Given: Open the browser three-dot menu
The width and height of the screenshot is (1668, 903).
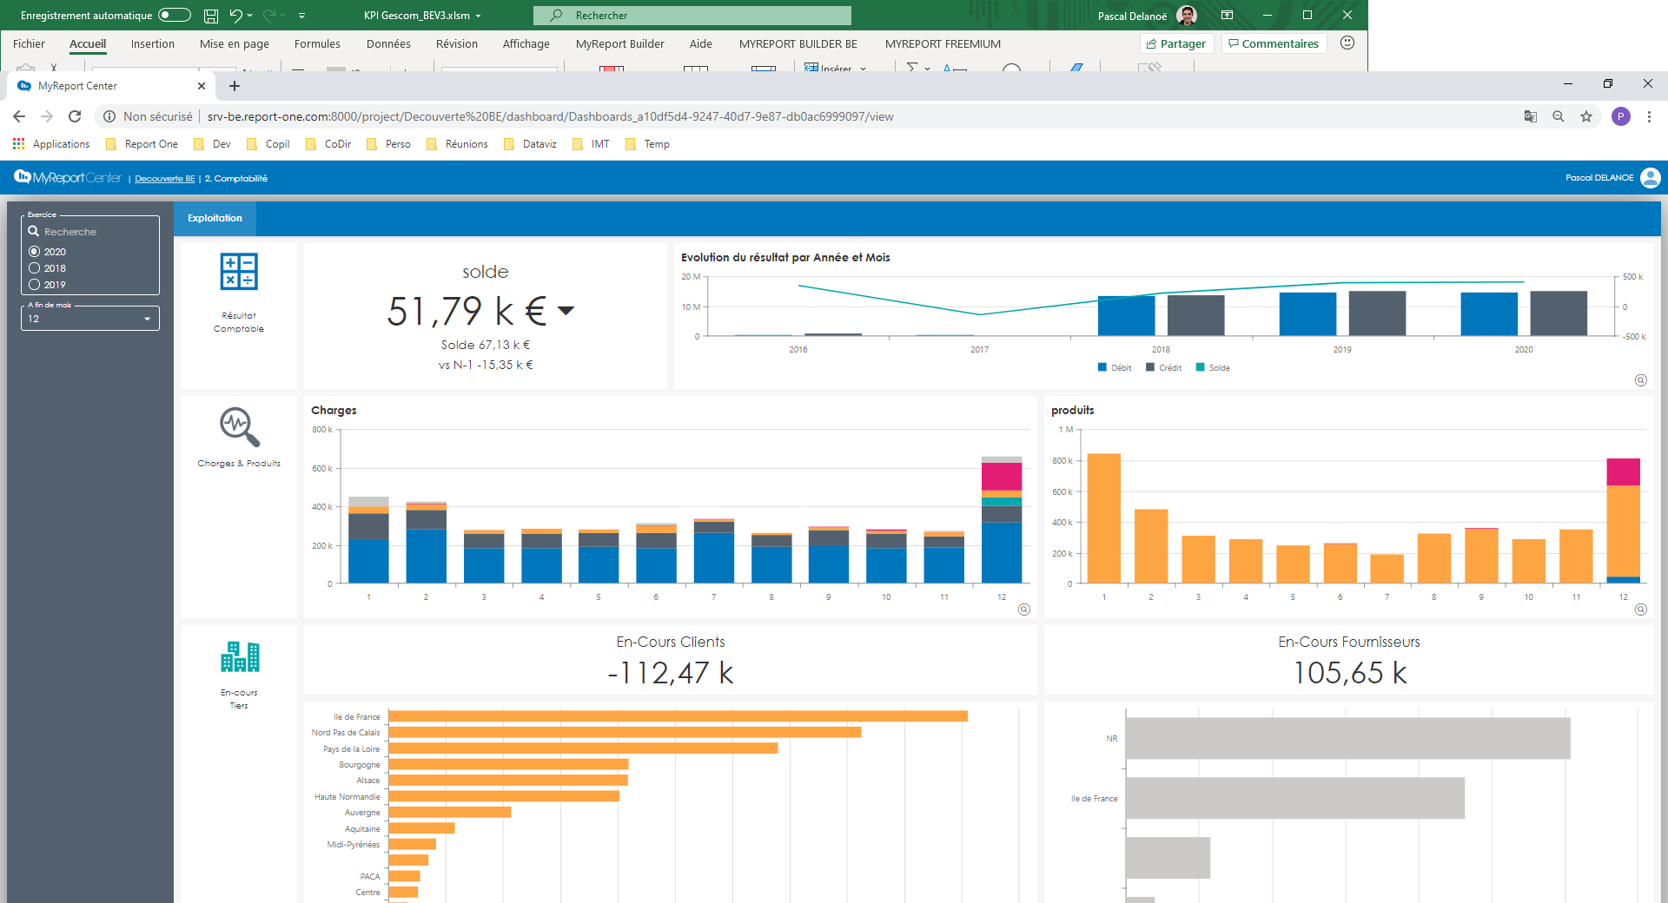Looking at the screenshot, I should click(x=1649, y=116).
